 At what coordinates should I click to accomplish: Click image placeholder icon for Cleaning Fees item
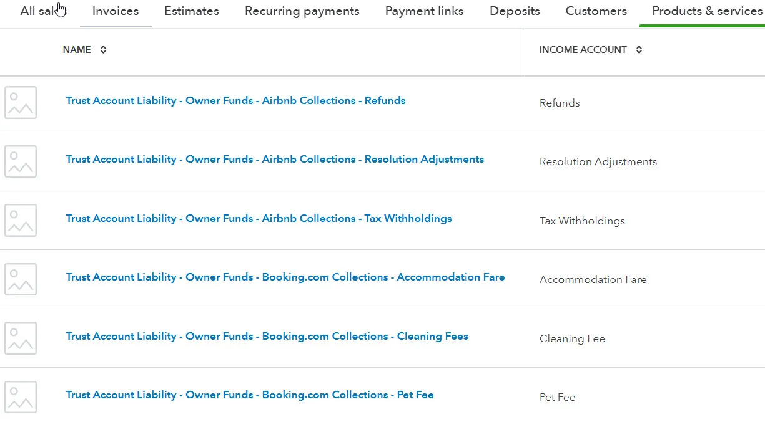pyautogui.click(x=21, y=338)
